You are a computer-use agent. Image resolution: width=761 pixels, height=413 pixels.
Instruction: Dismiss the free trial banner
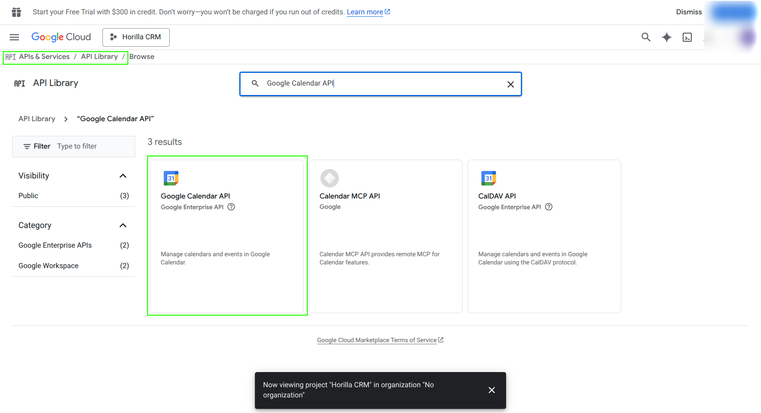(689, 12)
